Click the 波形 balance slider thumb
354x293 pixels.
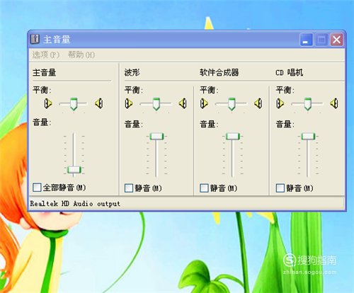click(156, 104)
